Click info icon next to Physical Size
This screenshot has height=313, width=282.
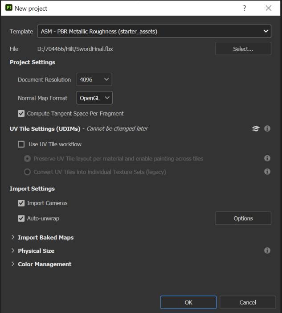point(267,251)
